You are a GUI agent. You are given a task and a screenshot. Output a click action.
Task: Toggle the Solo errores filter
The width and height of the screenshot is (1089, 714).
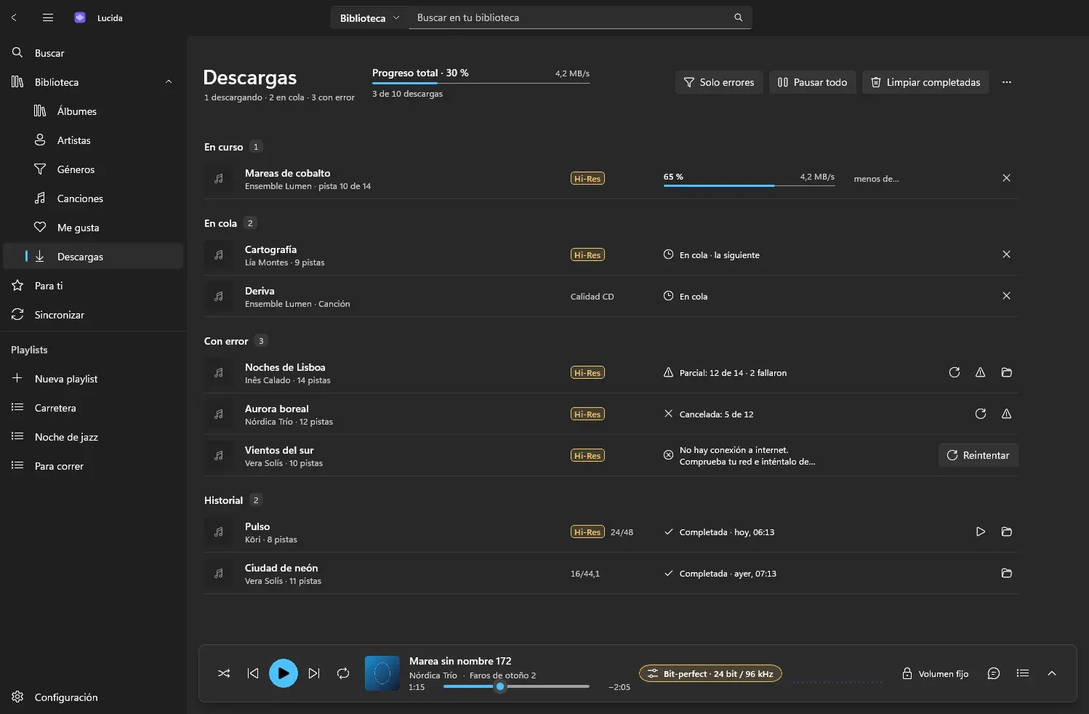[x=719, y=82]
